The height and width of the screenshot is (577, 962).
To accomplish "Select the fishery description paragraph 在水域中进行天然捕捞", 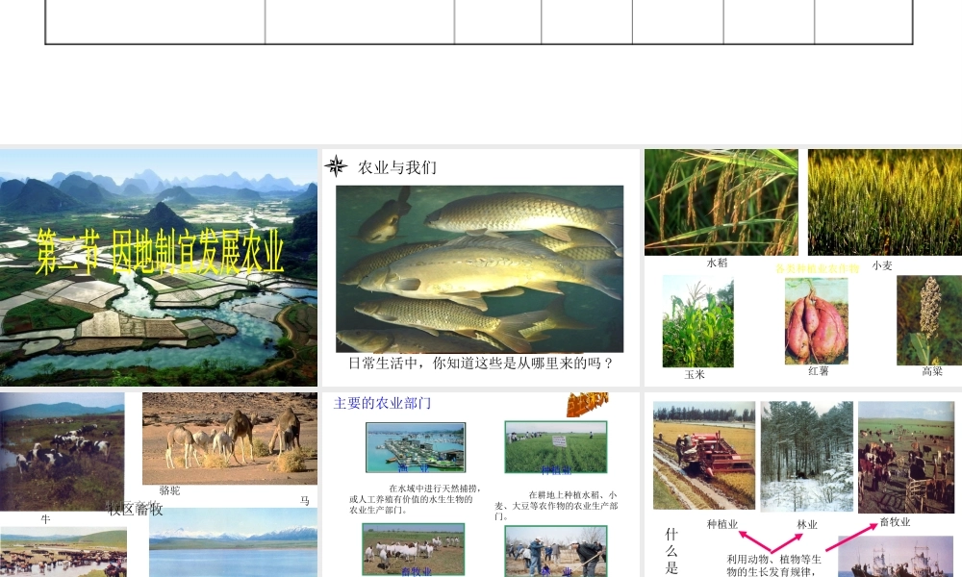I will (x=415, y=499).
